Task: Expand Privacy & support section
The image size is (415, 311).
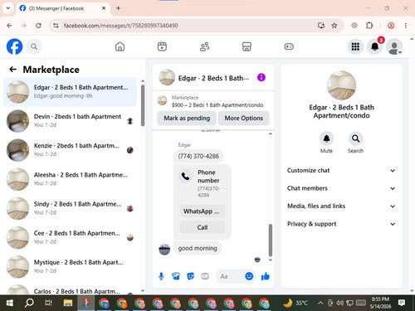Action: pyautogui.click(x=341, y=224)
